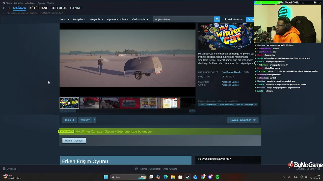Click the Takip Et button

click(69, 120)
